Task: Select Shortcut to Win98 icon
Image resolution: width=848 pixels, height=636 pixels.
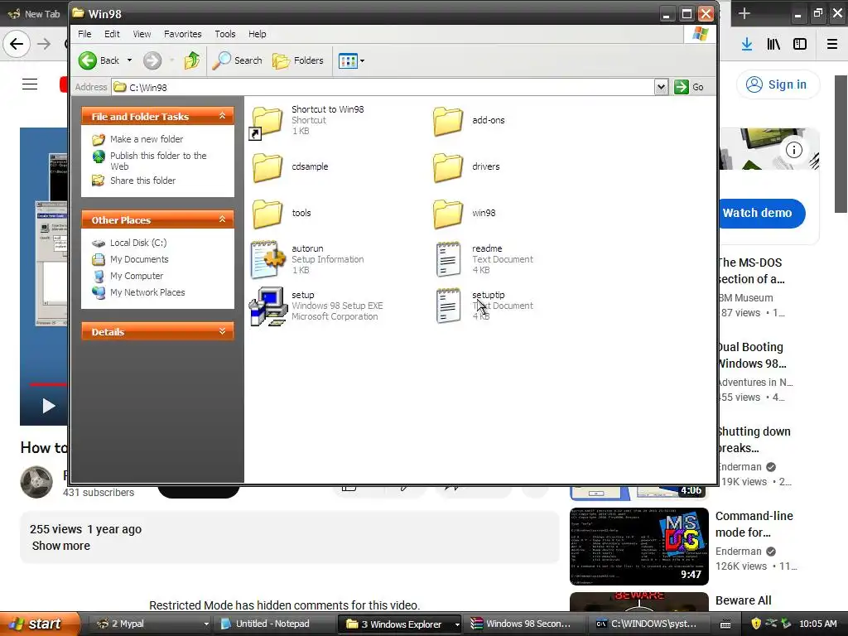Action: [266, 122]
